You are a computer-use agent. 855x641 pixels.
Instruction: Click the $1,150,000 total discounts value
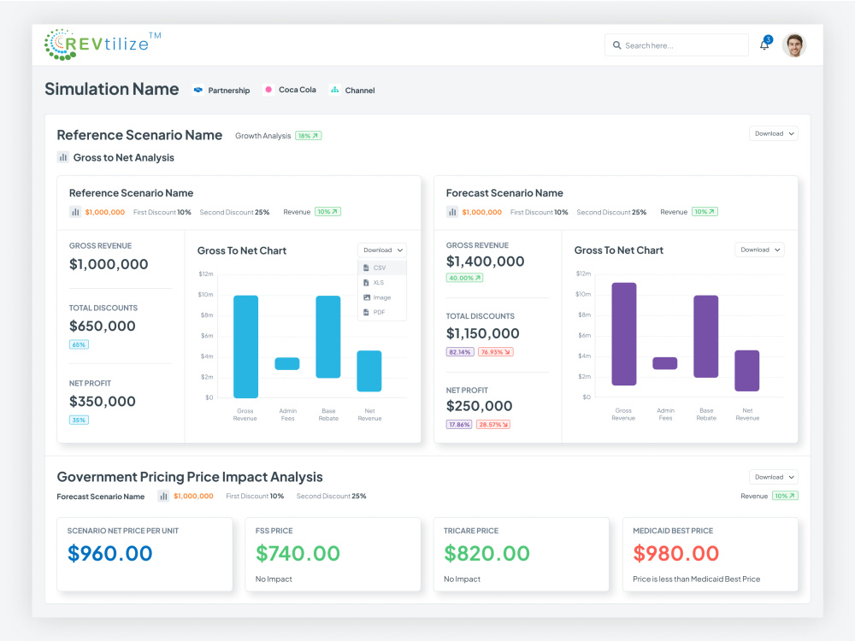point(482,333)
